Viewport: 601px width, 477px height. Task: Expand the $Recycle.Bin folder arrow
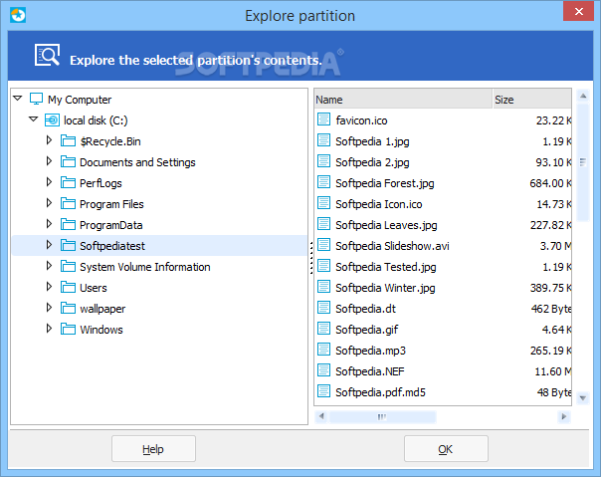49,140
